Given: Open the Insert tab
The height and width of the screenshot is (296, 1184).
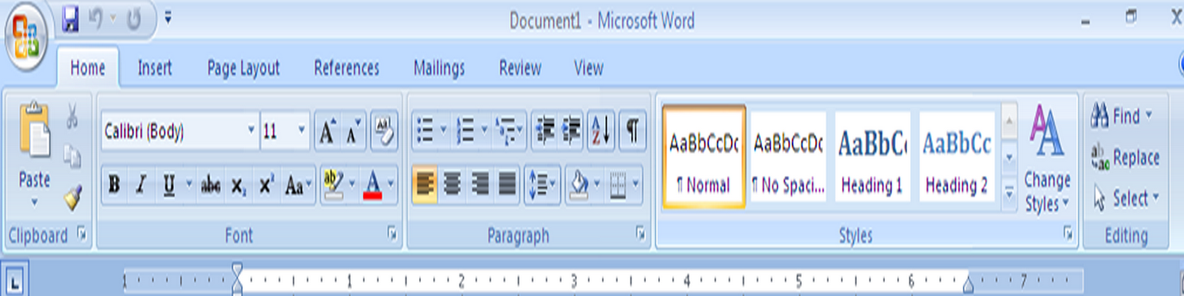Looking at the screenshot, I should tap(155, 68).
